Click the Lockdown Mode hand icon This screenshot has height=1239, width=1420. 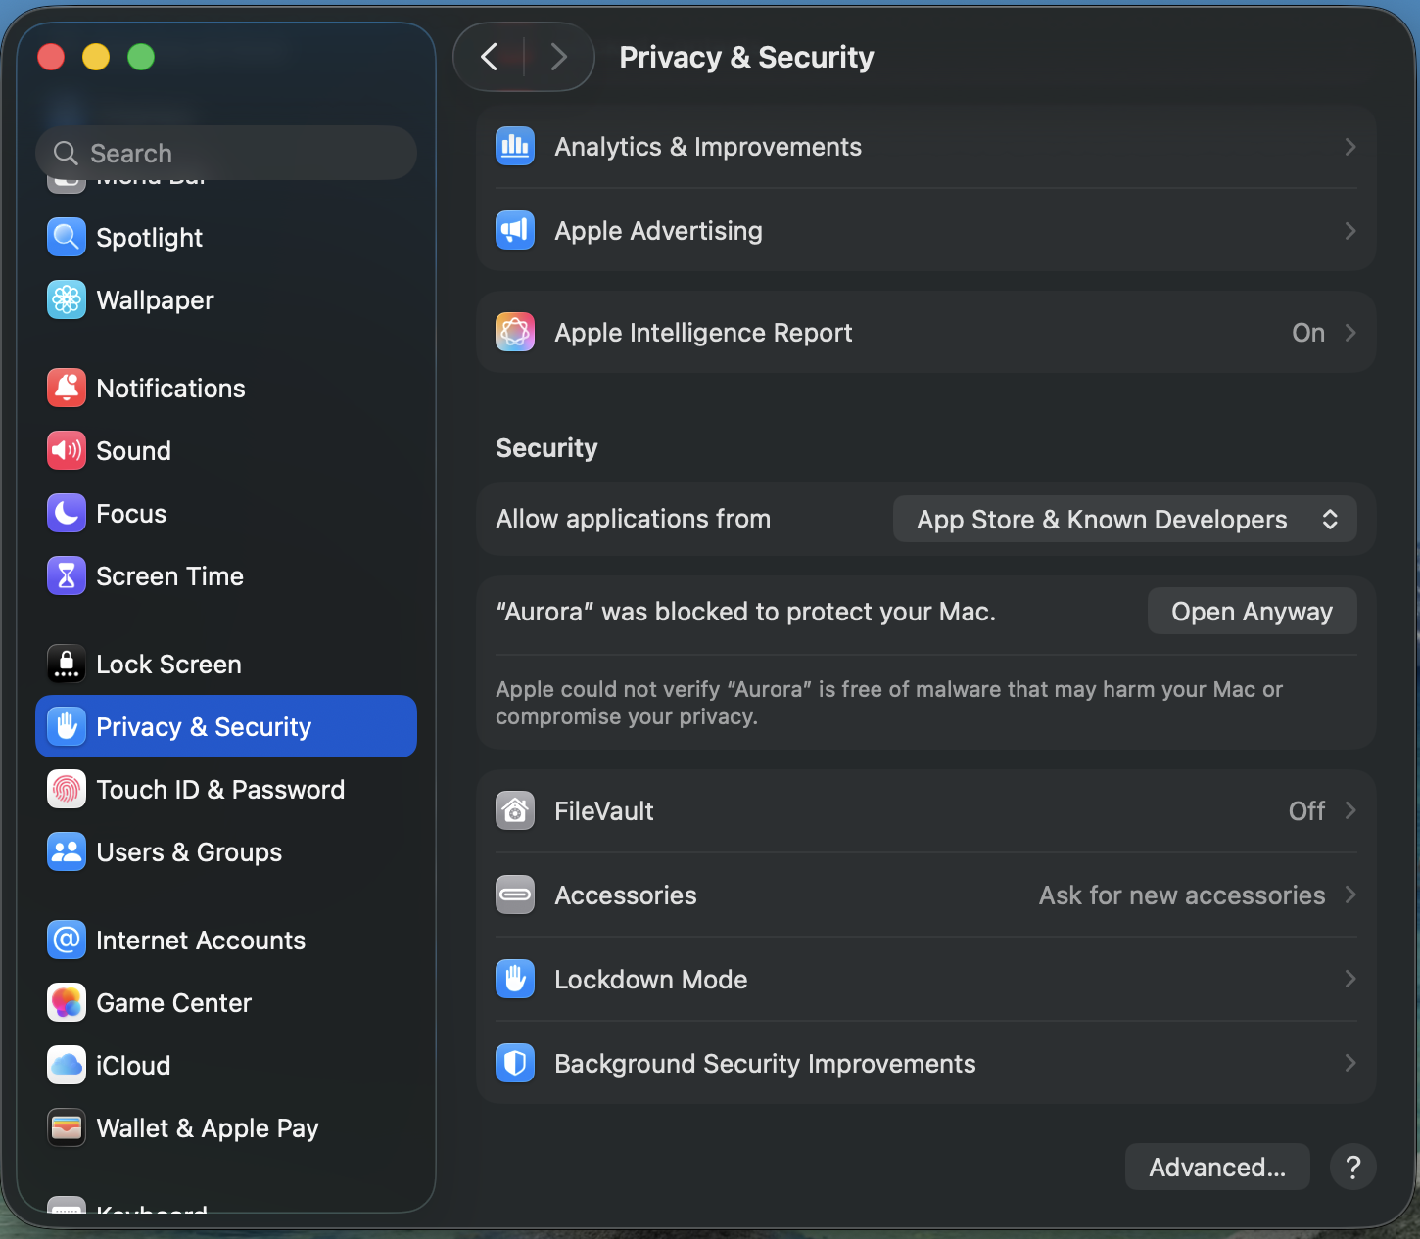pyautogui.click(x=515, y=979)
